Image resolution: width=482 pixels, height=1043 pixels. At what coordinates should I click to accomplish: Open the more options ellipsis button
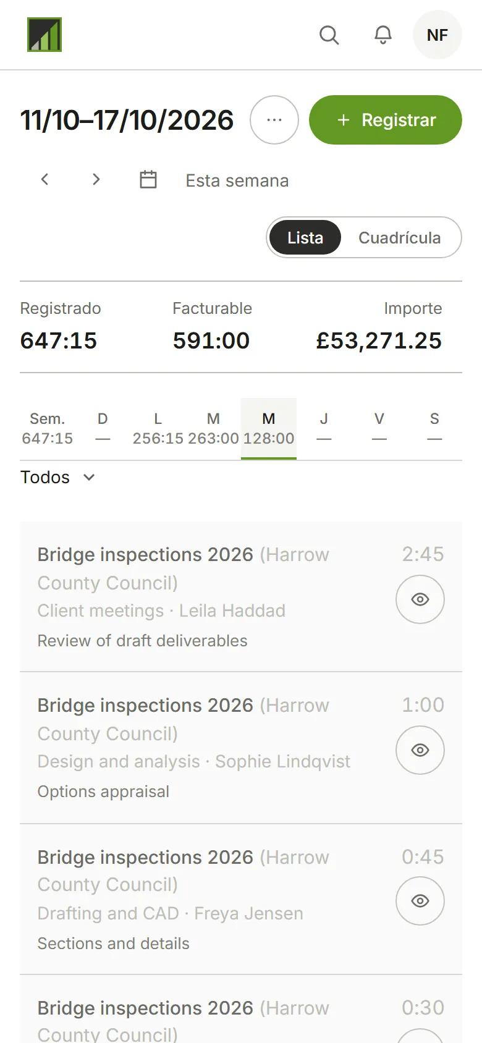click(274, 120)
